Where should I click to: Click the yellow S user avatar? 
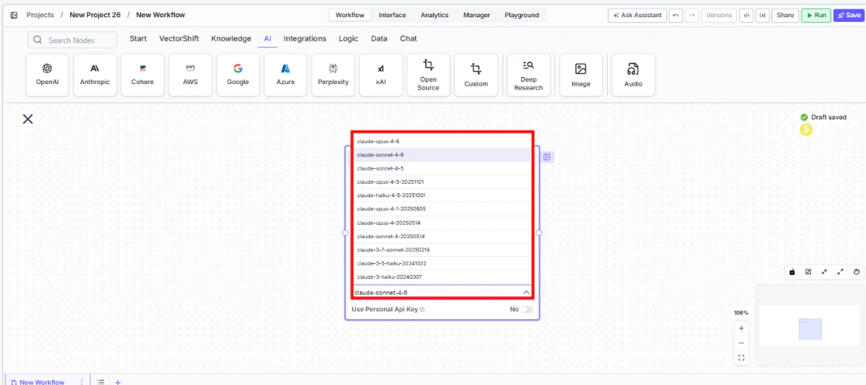(806, 130)
